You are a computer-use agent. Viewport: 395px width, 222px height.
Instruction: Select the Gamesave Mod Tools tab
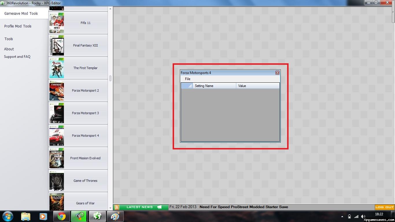coord(21,14)
